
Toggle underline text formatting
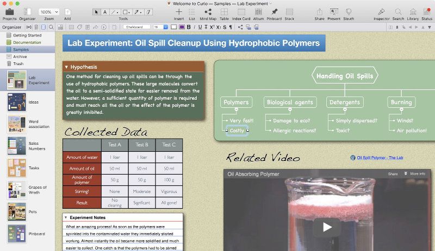pos(200,27)
